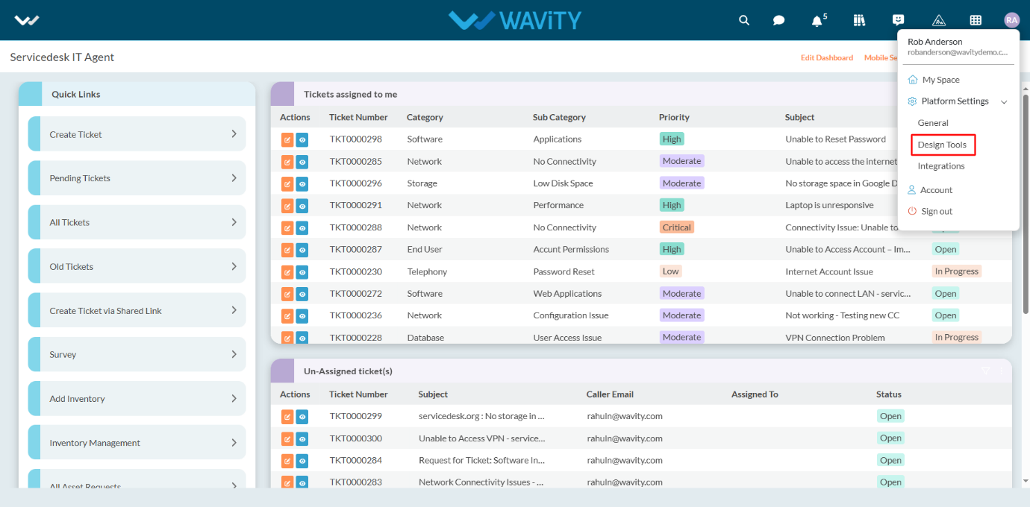Click the Create Ticket quick link label
The width and height of the screenshot is (1030, 507).
click(75, 135)
